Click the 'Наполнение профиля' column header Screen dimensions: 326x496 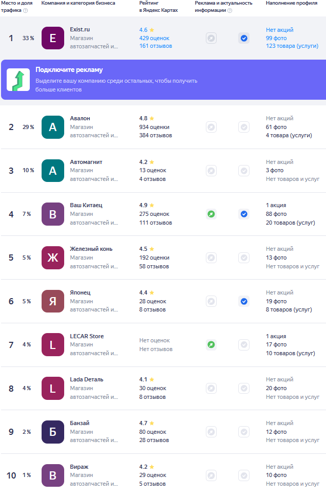[292, 3]
